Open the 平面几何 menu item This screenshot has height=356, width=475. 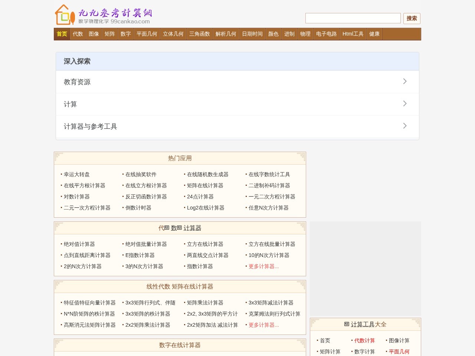coord(147,34)
